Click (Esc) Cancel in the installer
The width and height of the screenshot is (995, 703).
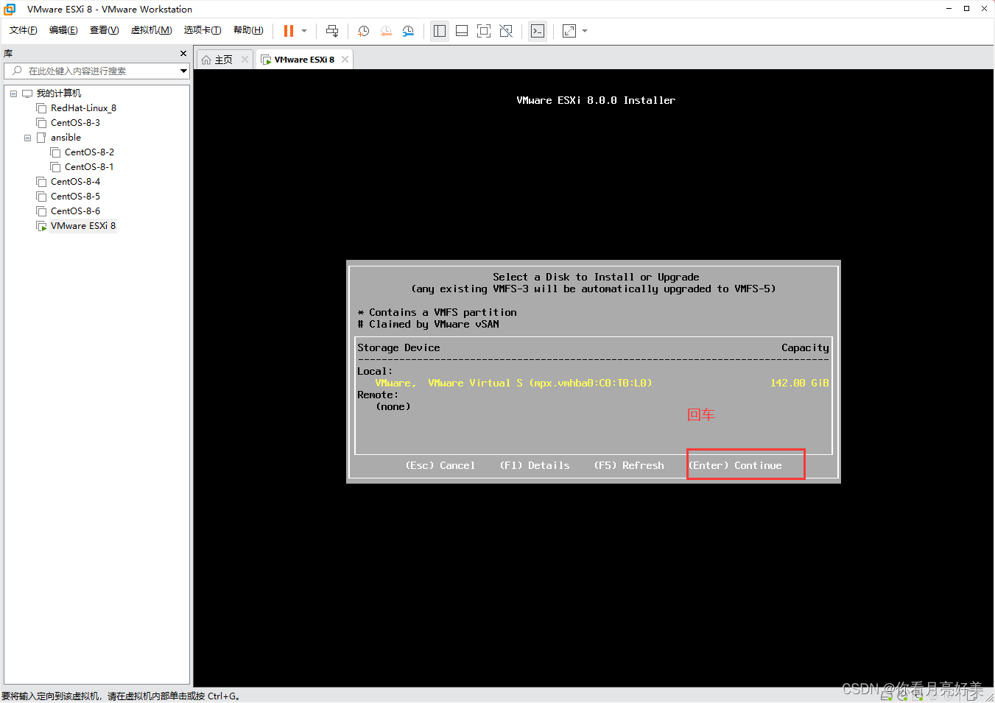440,465
